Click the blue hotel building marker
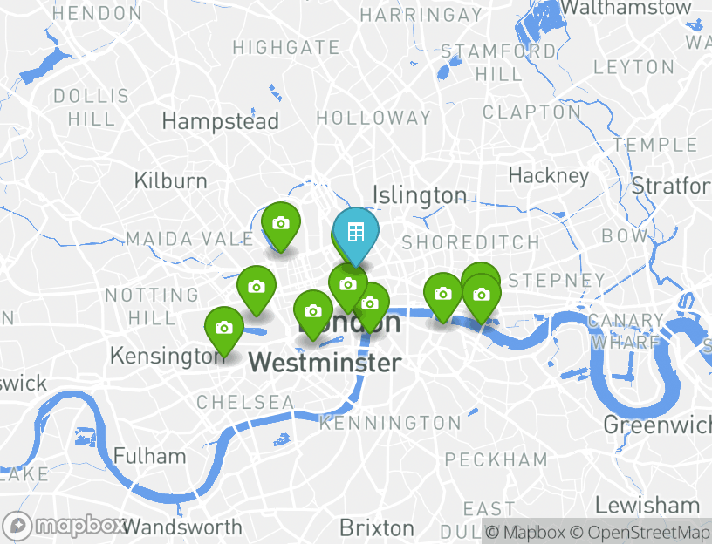Screen dimensions: 712x544 pyautogui.click(x=355, y=234)
